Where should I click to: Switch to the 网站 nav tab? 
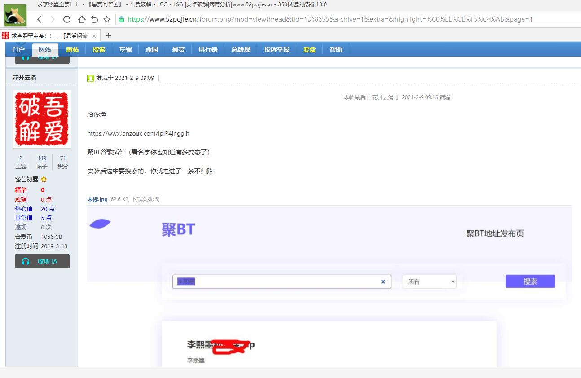(44, 49)
